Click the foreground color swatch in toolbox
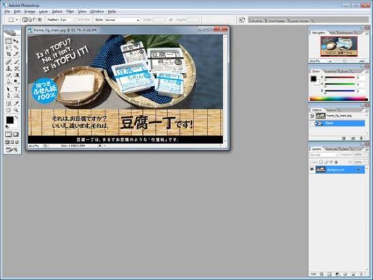 [10, 120]
